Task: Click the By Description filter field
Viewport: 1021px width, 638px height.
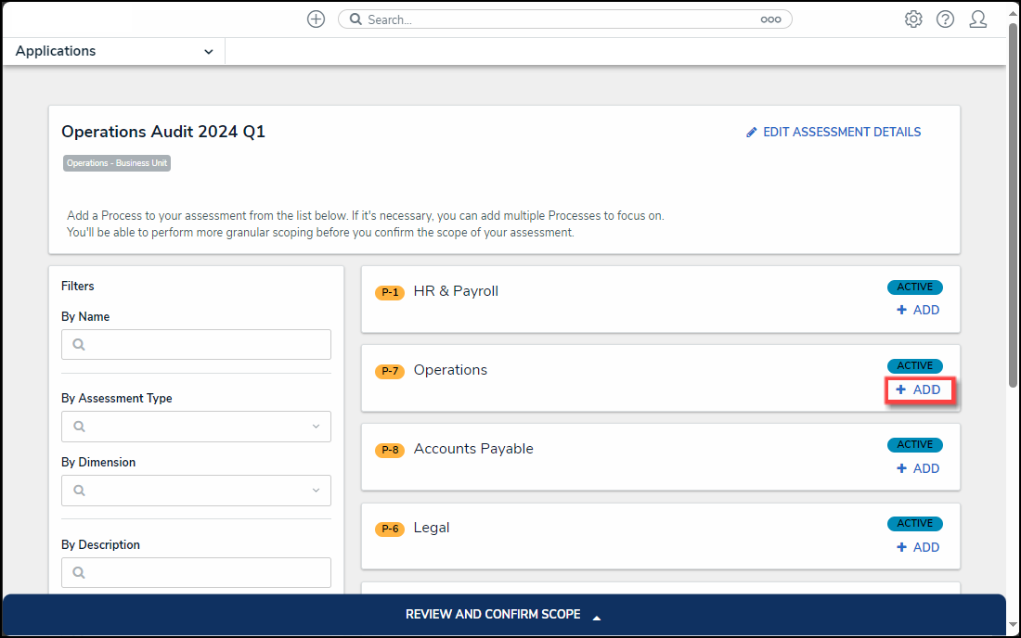Action: coord(196,572)
